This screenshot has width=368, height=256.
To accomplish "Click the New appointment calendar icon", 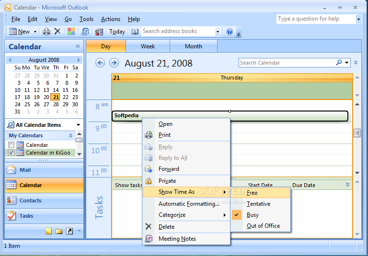I will [x=13, y=32].
